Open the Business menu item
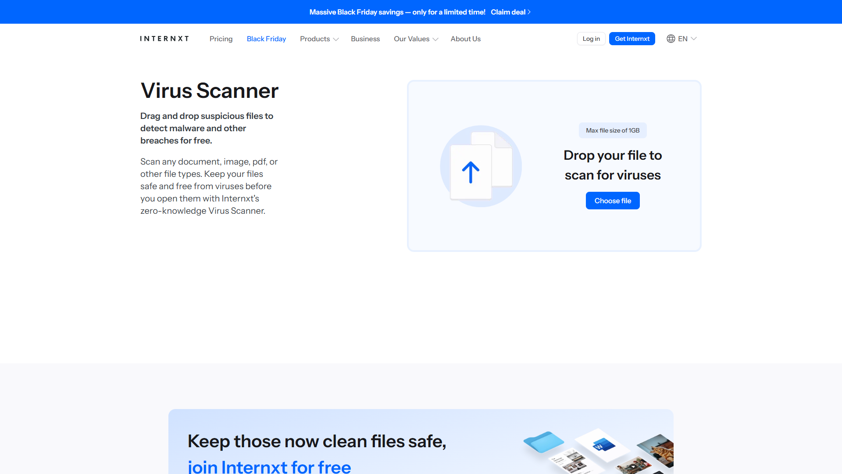Viewport: 842px width, 474px height. 365,39
